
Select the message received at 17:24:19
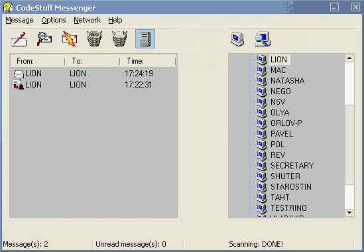click(93, 74)
